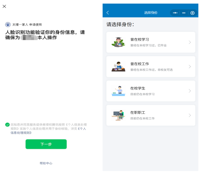
Task: Click the 大理一家人 app logo icon
Action: (x=8, y=24)
